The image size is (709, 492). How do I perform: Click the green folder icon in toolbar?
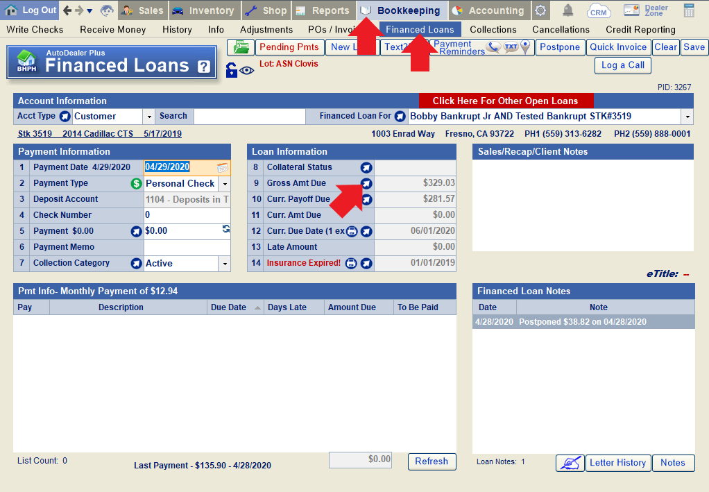click(241, 47)
